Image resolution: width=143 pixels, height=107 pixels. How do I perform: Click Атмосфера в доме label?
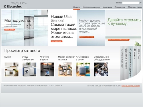coord(82,58)
